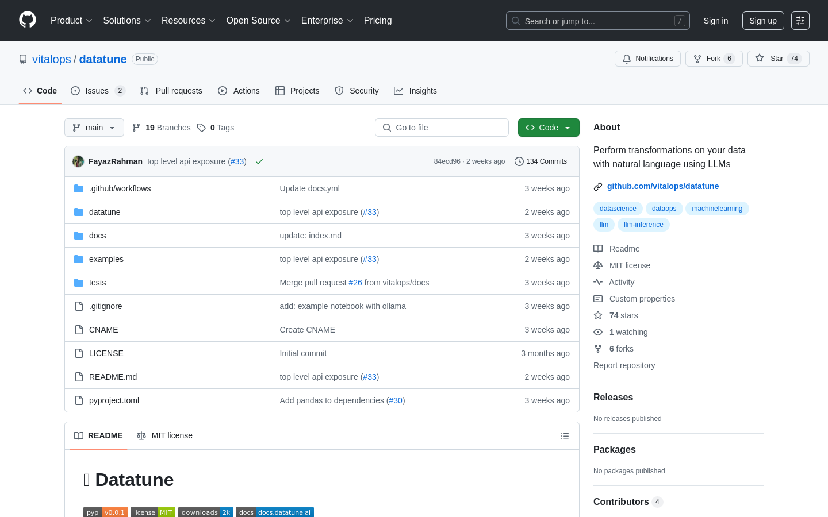Open the green Code dropdown
Viewport: 828px width, 517px height.
click(x=549, y=128)
